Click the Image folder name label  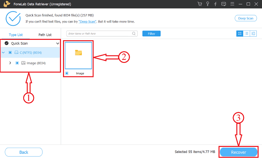pyautogui.click(x=80, y=73)
